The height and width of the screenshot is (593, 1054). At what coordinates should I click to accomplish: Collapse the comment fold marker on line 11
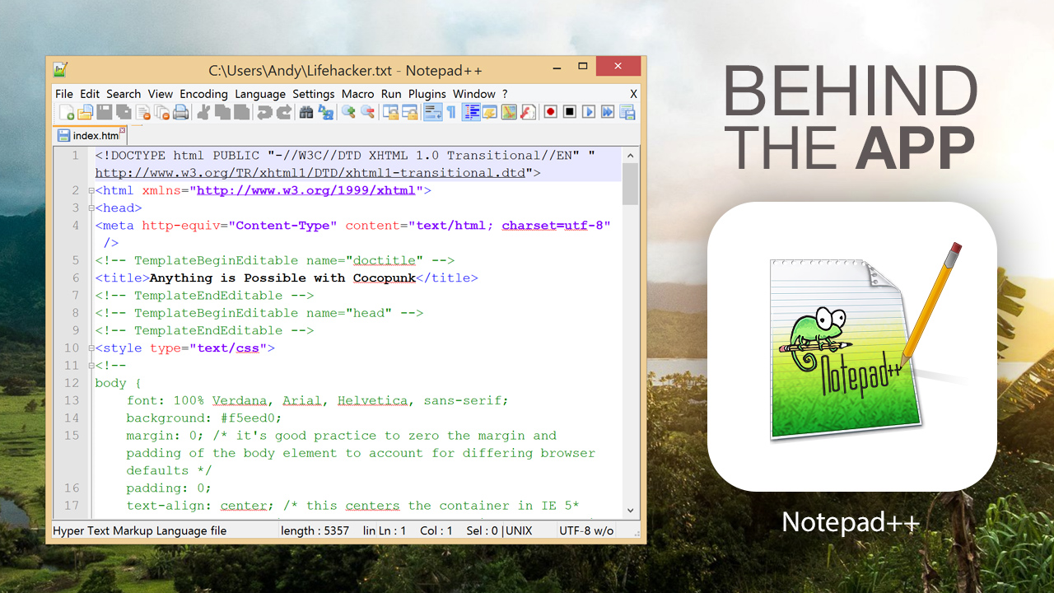[x=91, y=366]
